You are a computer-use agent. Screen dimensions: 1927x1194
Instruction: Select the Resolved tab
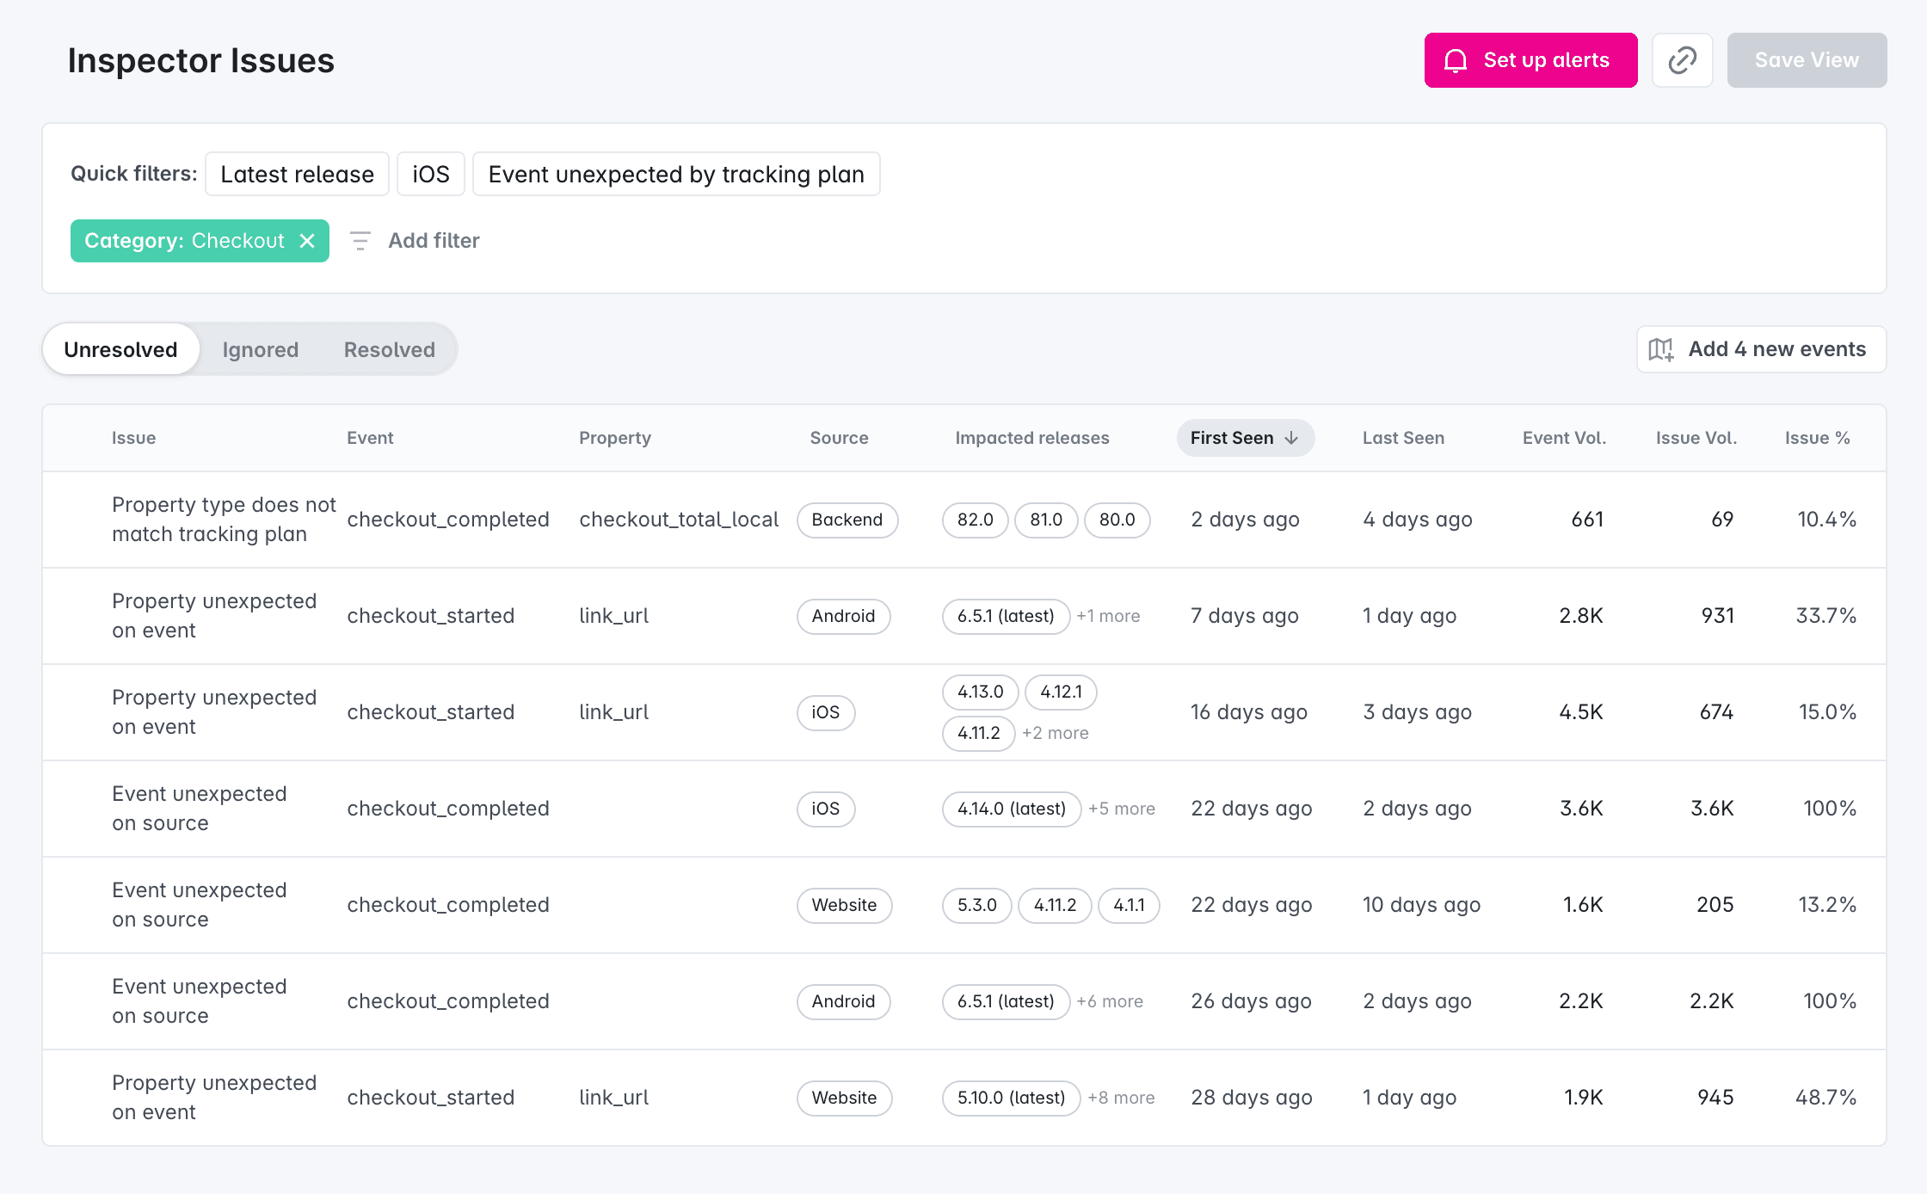(390, 348)
